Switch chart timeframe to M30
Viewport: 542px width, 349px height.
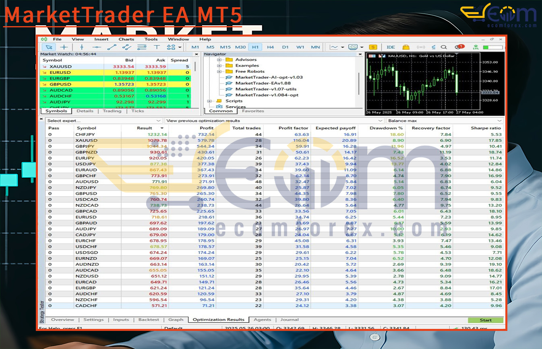click(240, 47)
